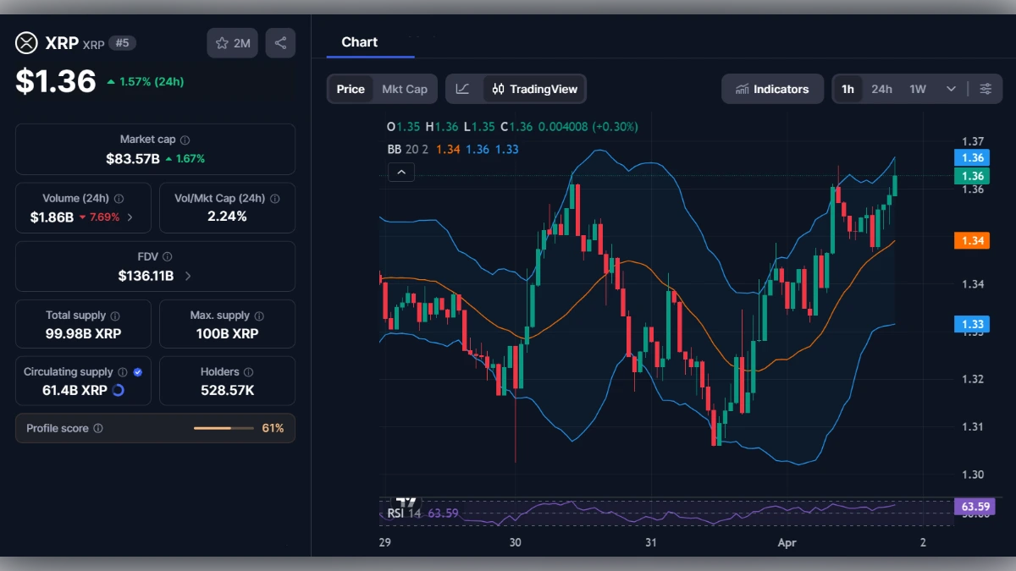Toggle the Price chart view

pos(351,88)
